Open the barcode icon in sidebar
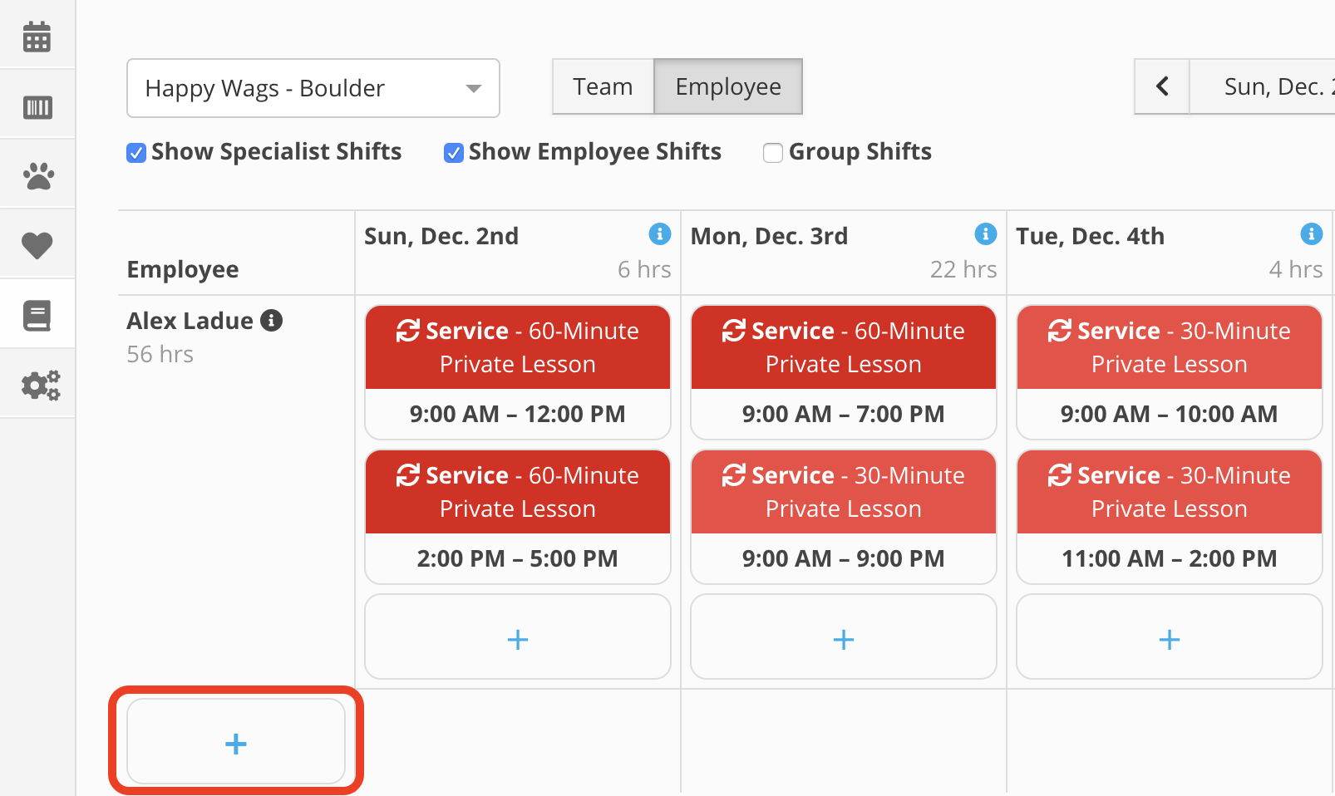The image size is (1335, 796). [37, 107]
